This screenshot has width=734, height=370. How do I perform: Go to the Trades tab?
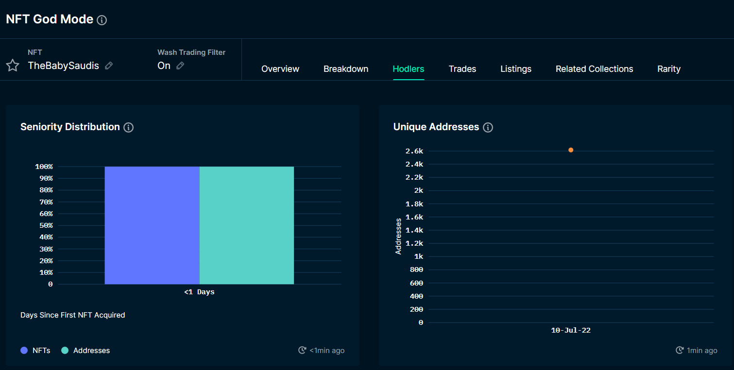[x=462, y=69]
